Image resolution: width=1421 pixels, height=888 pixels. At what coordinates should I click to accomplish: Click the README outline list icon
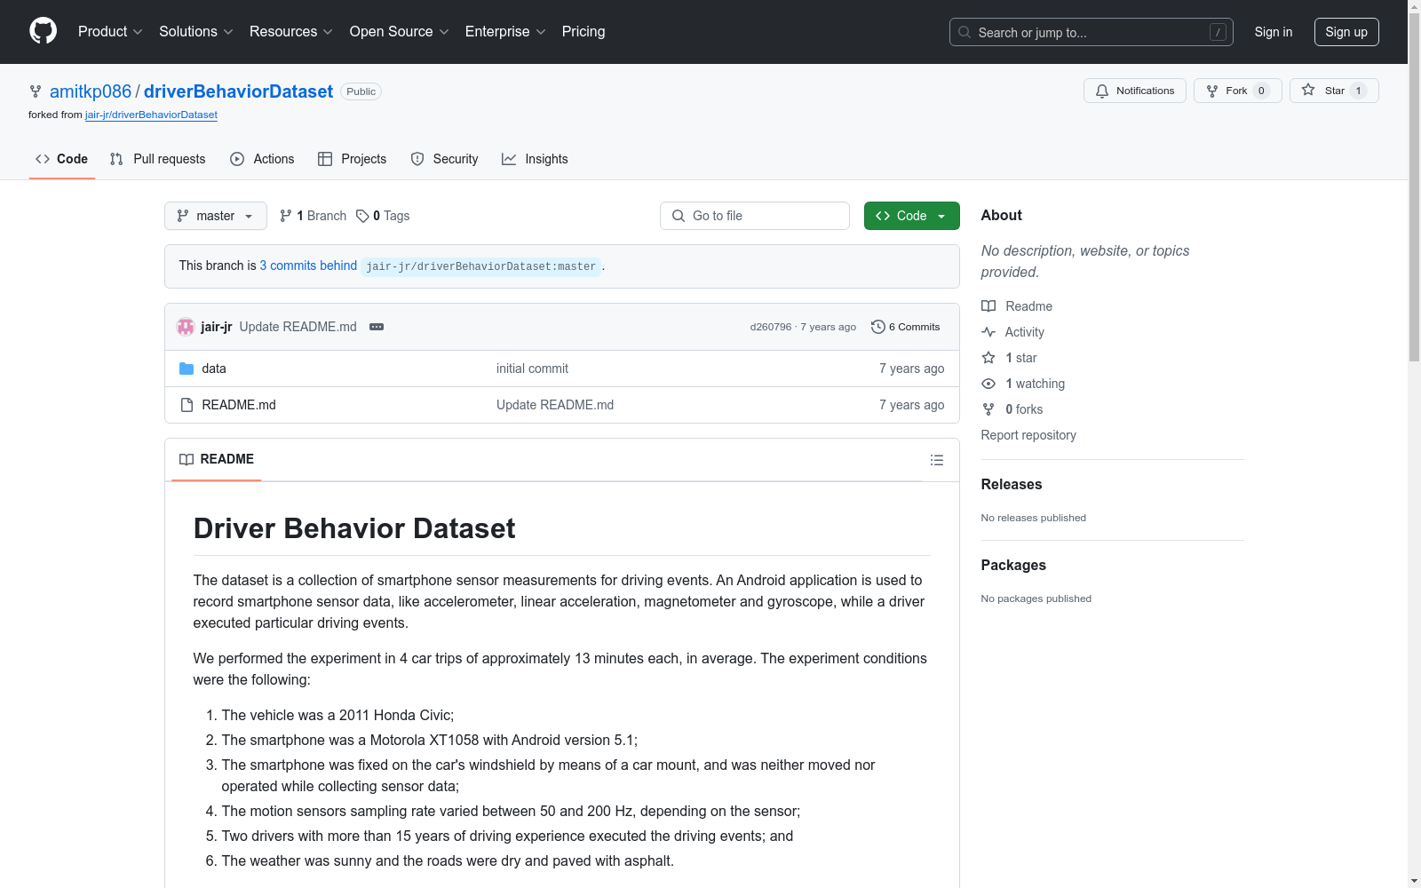[936, 460]
